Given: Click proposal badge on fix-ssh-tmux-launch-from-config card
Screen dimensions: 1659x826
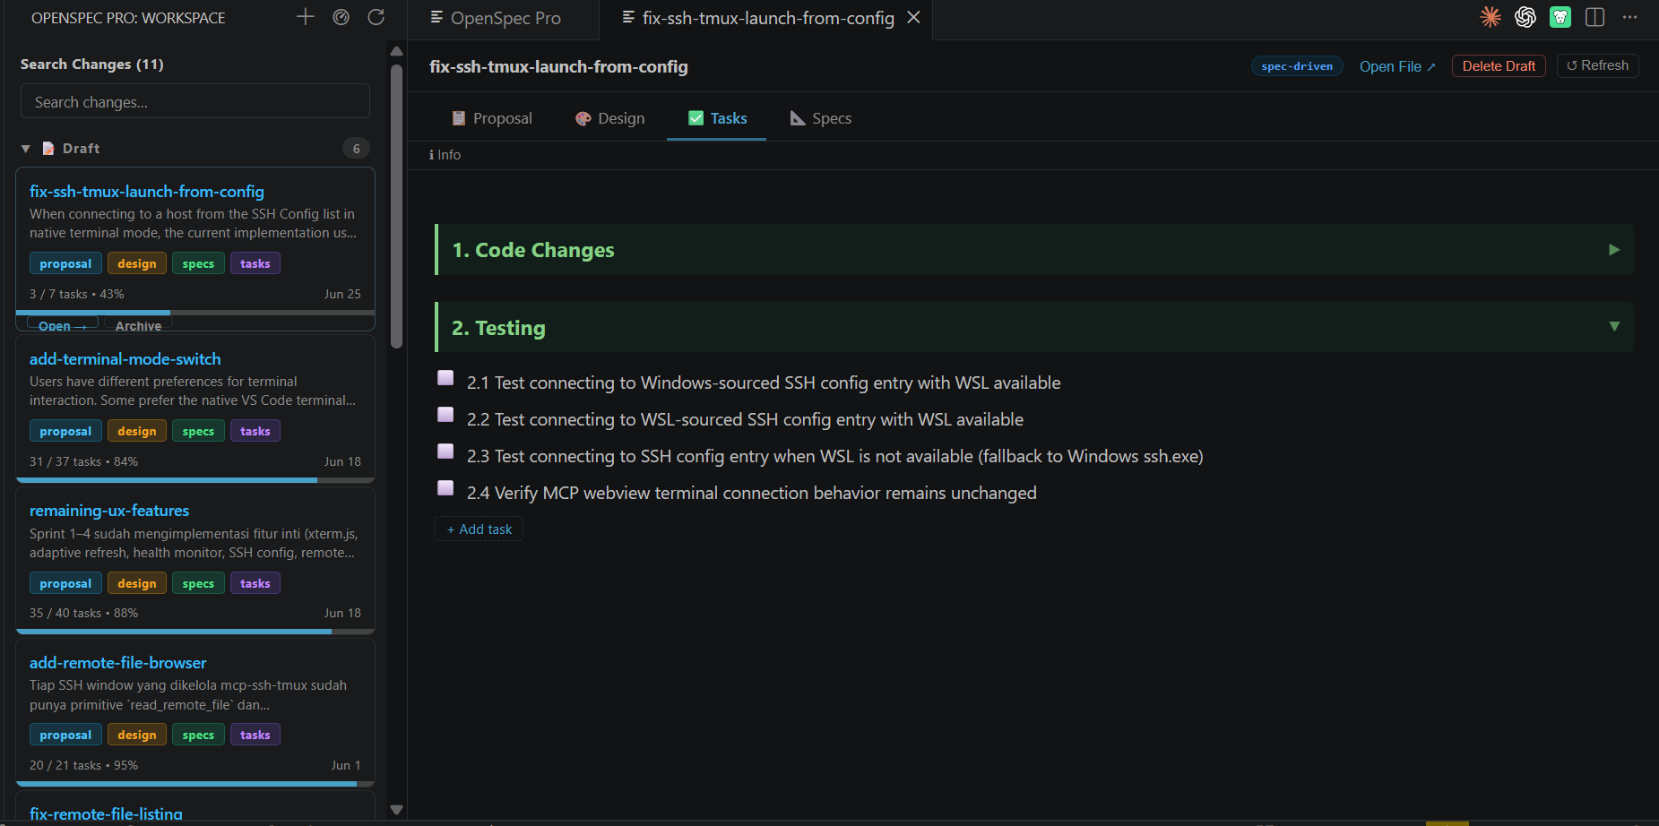Looking at the screenshot, I should [65, 263].
